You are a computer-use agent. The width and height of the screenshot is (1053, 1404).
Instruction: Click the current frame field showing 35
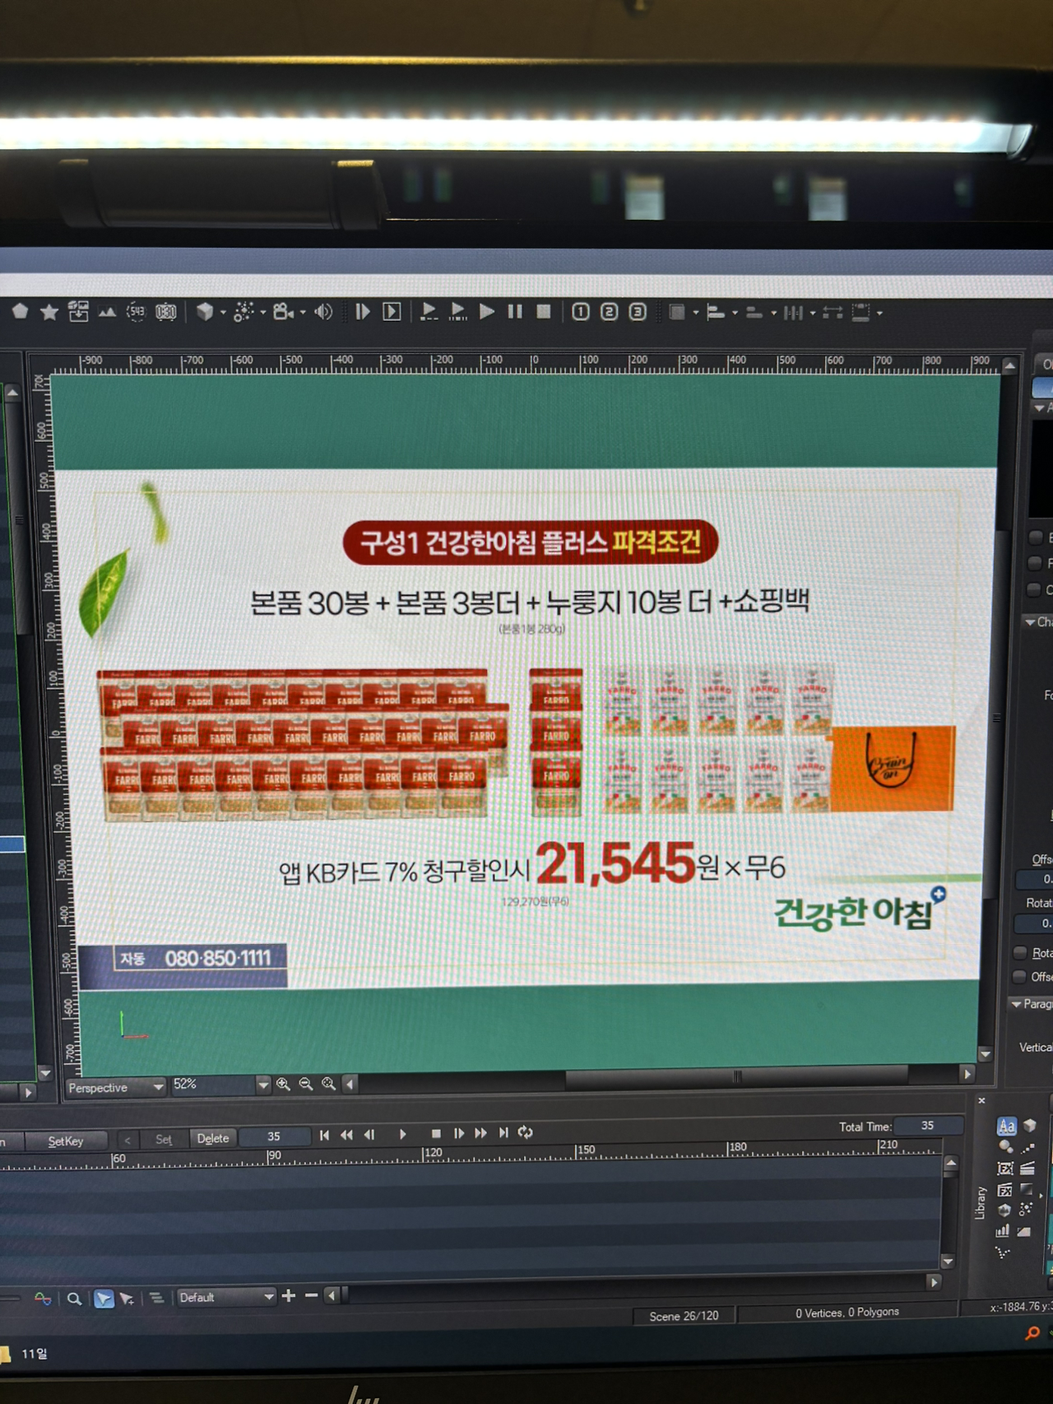[x=276, y=1137]
